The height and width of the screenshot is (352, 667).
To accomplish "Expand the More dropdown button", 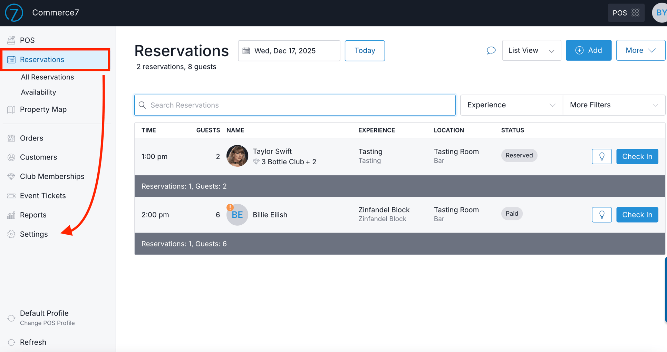I will click(640, 50).
